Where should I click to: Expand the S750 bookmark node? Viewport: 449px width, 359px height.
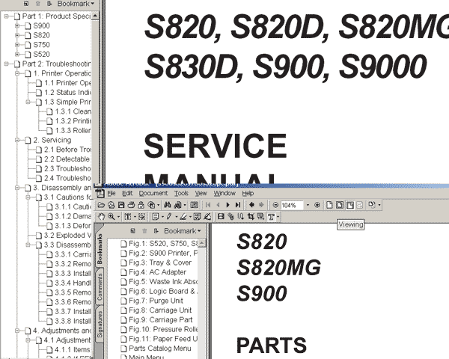[x=17, y=45]
